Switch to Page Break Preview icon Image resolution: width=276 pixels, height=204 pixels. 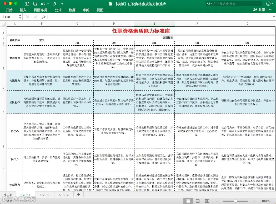pyautogui.click(x=207, y=201)
